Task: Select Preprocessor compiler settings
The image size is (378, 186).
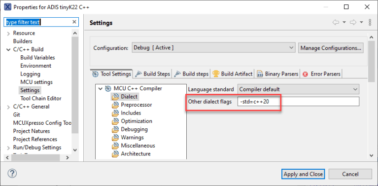Action: click(x=137, y=105)
